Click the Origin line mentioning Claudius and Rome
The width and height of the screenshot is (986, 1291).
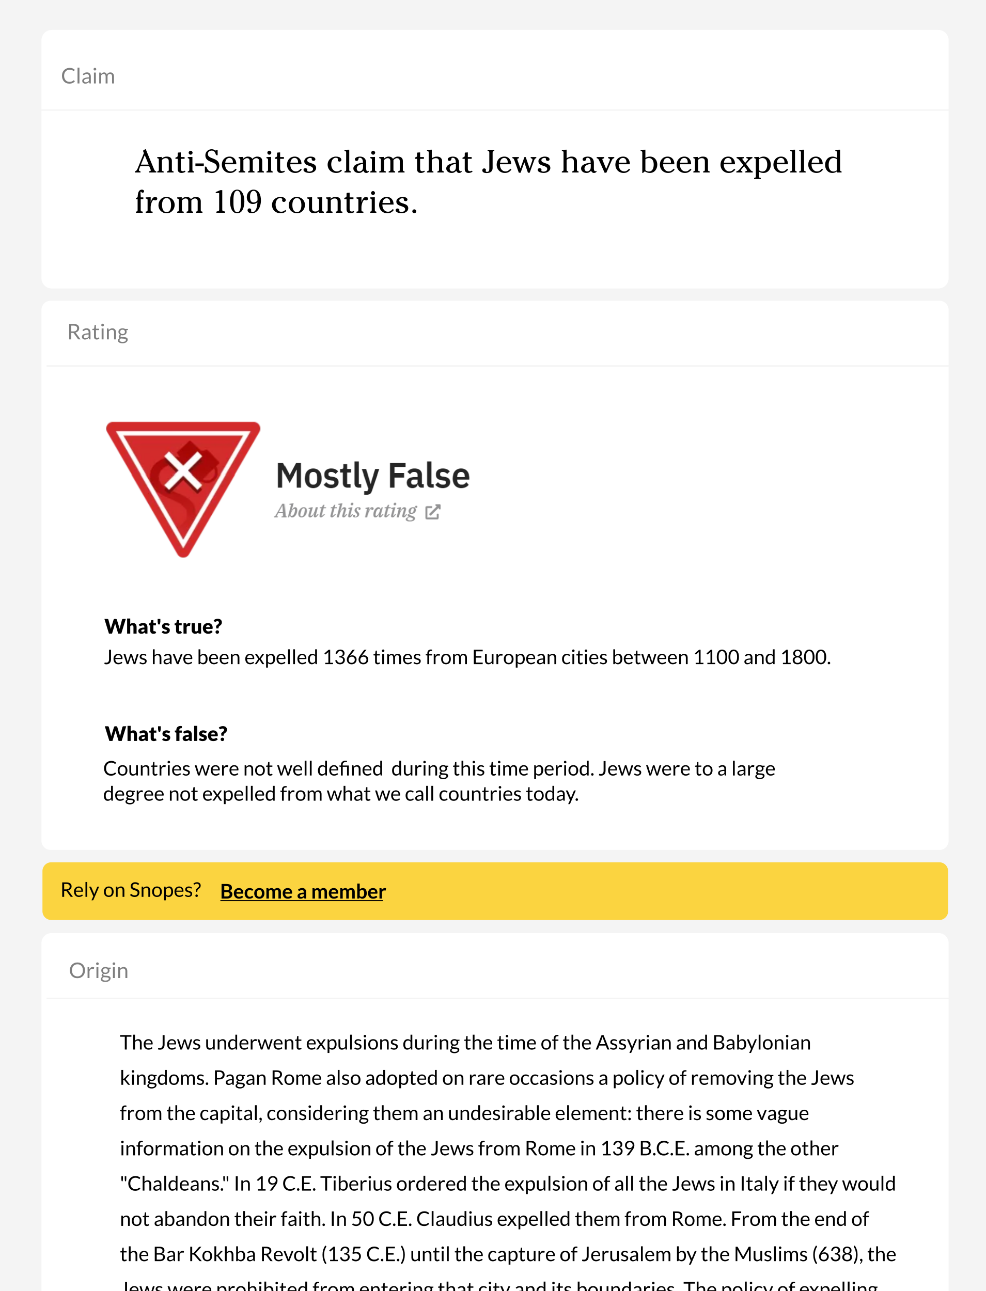coord(494,1219)
